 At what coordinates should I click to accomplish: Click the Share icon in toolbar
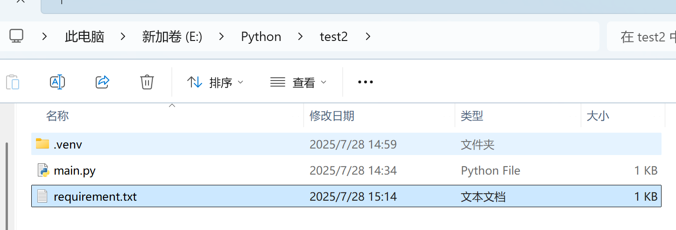pos(102,82)
